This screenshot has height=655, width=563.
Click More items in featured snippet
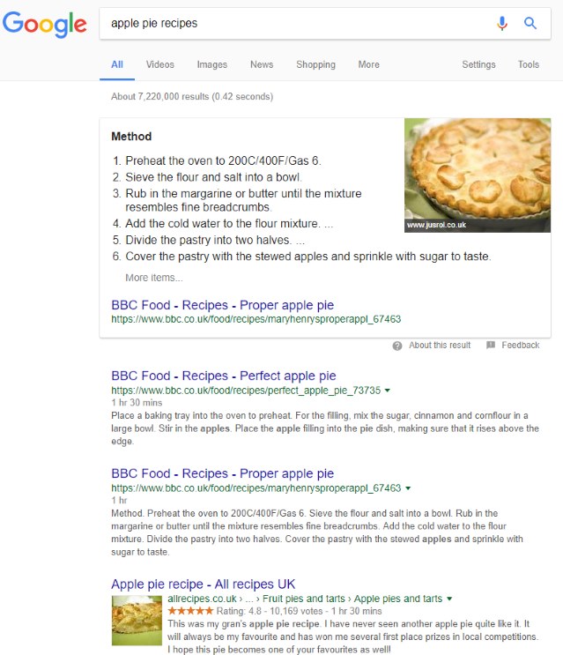point(154,278)
